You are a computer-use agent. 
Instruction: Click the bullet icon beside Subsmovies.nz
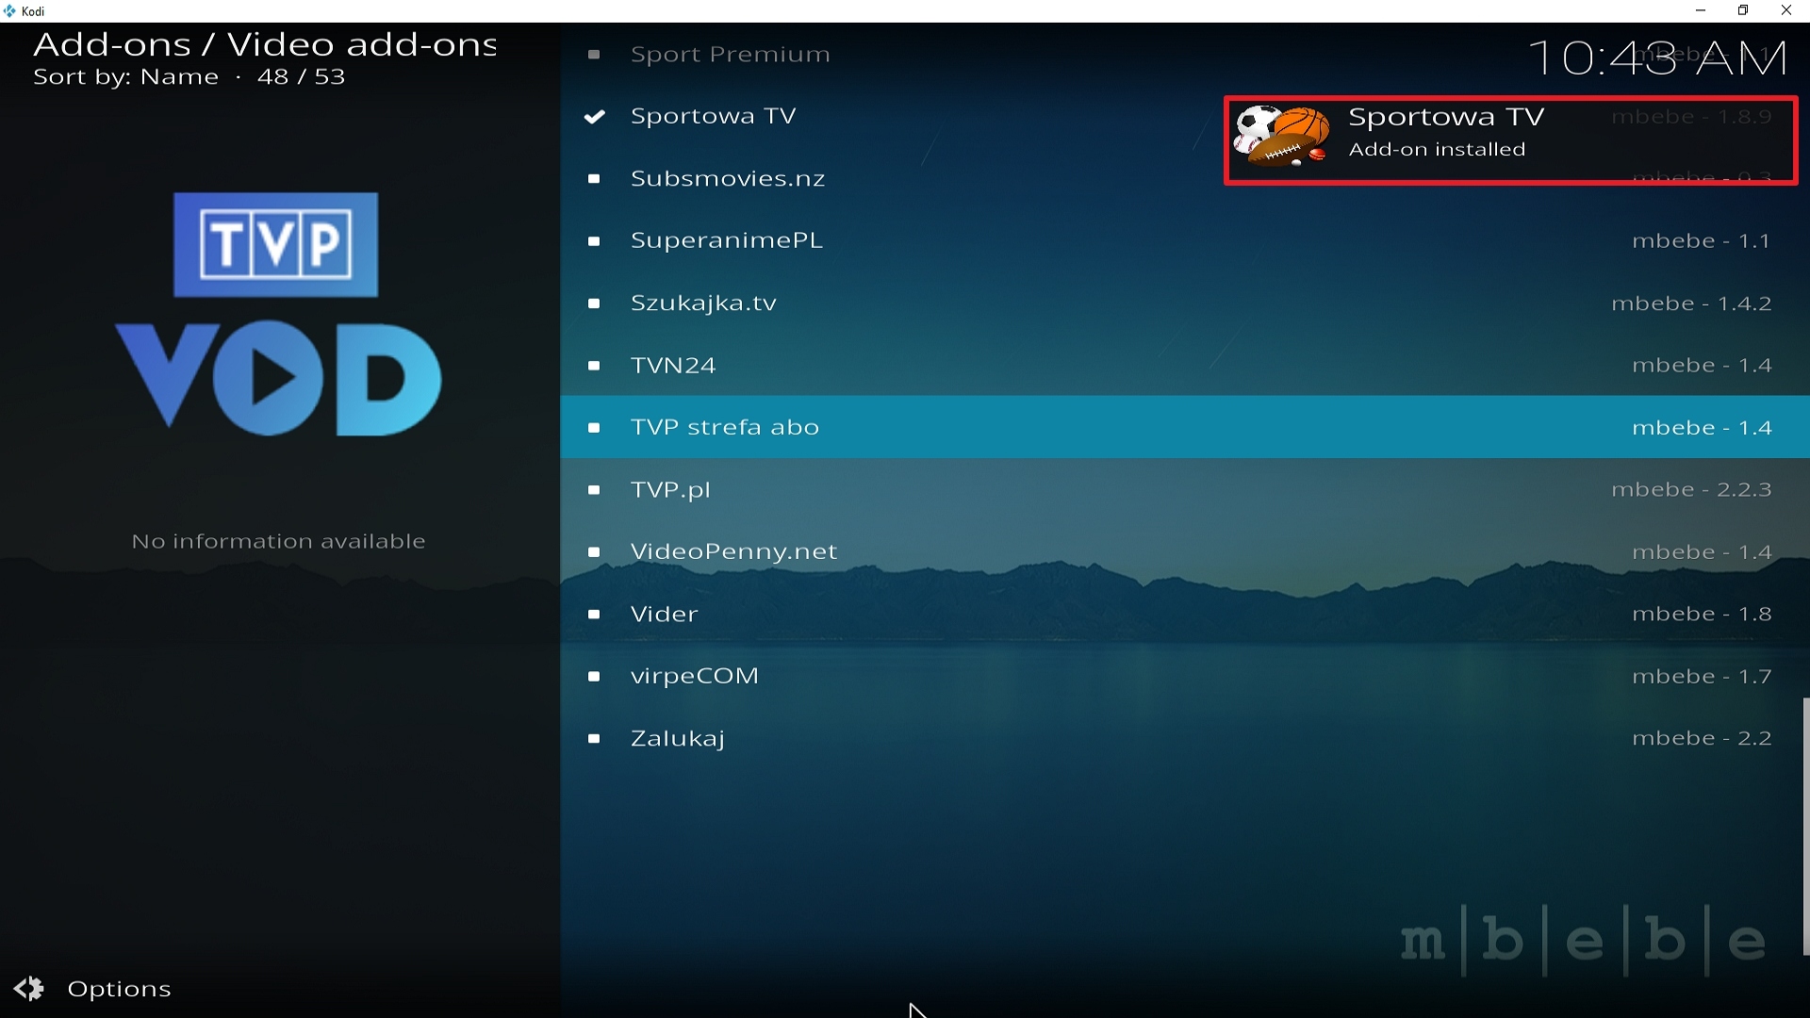tap(594, 179)
